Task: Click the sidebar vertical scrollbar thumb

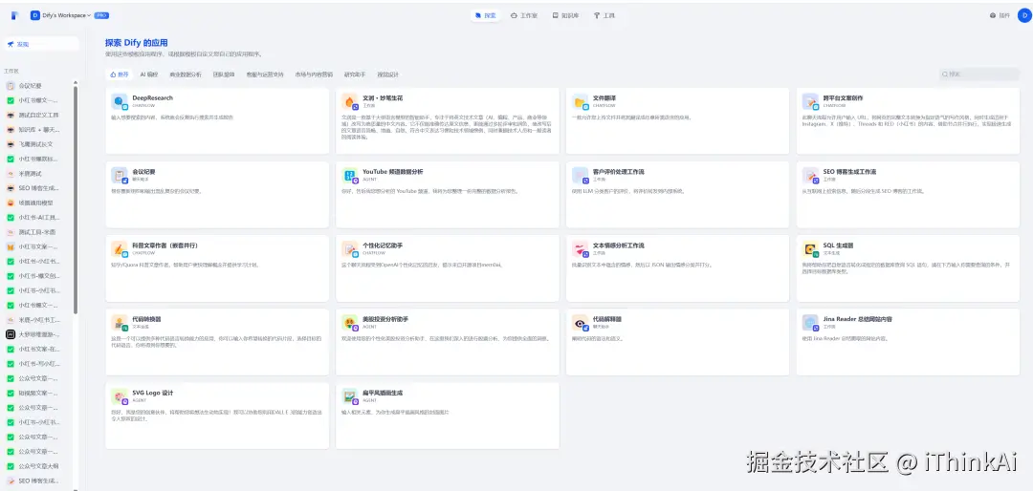Action: tap(76, 200)
